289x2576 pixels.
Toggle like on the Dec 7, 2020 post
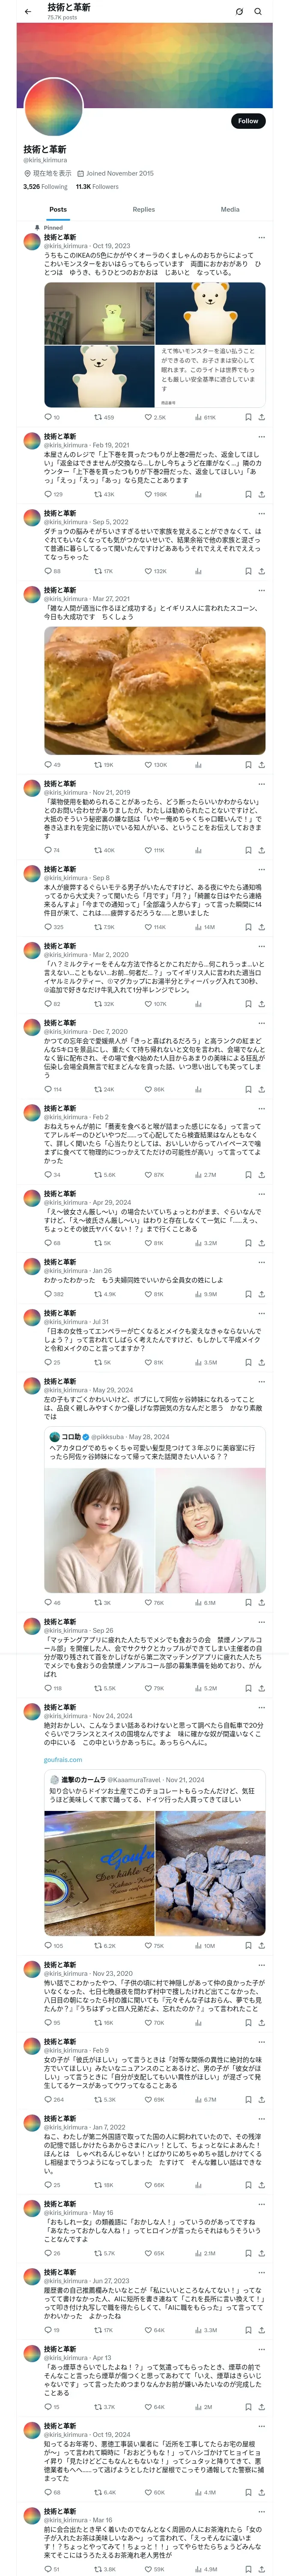pos(149,1089)
